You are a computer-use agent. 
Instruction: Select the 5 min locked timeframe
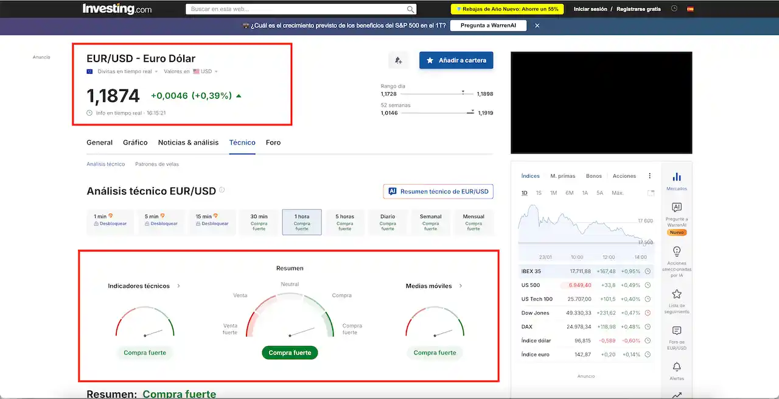tap(161, 222)
